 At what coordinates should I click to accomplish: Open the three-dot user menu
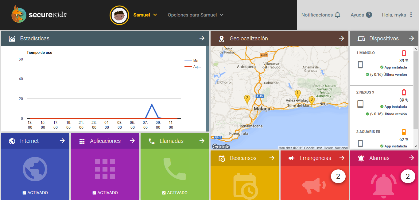pos(411,15)
